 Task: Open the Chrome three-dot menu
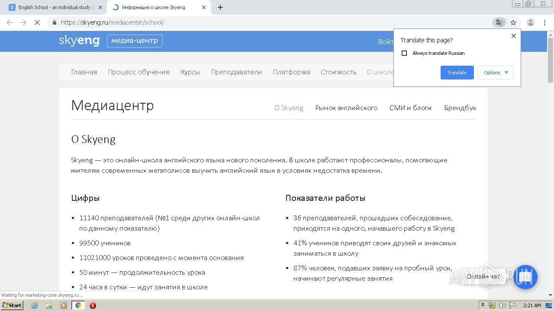pyautogui.click(x=544, y=22)
